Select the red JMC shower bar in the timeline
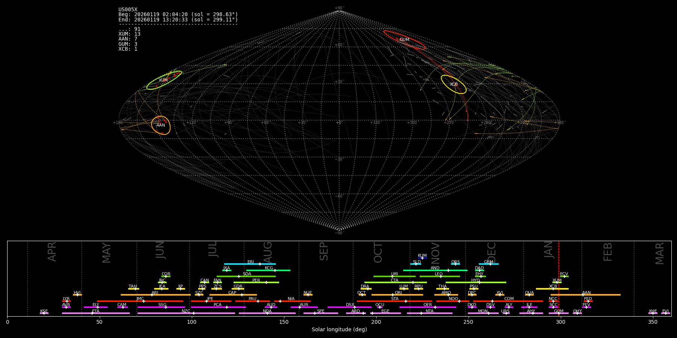677x338 pixels. point(140,301)
